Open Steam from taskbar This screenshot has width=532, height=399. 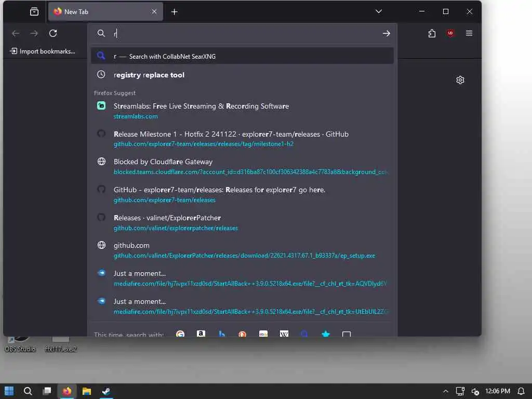pos(106,391)
